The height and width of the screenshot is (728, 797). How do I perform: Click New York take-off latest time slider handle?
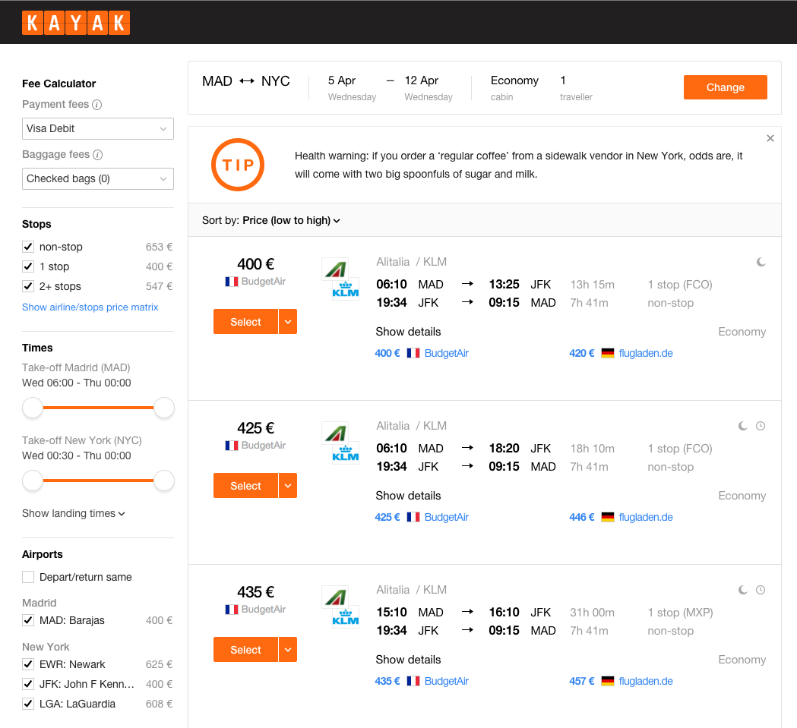pos(164,481)
